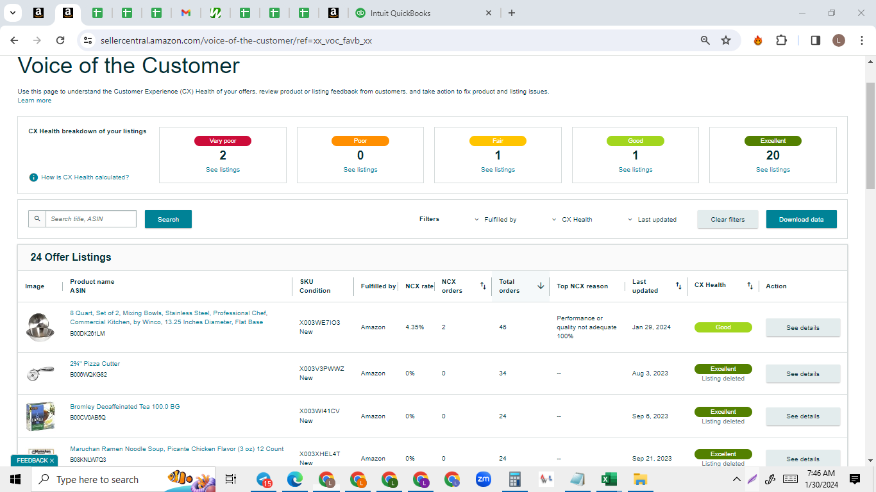Viewport: 876px width, 492px height.
Task: Expand the Fulfilled by filter
Action: tap(496, 220)
